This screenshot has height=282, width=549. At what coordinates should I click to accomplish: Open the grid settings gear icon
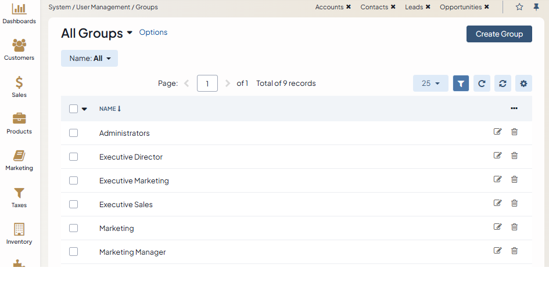click(x=523, y=84)
